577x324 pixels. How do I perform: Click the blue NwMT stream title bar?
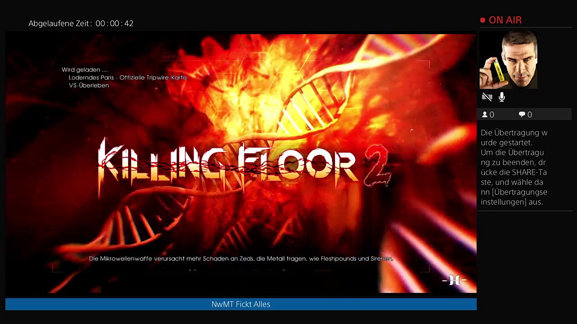click(241, 304)
